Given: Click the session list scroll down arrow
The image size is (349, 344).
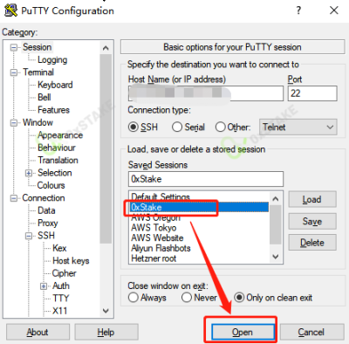Looking at the screenshot, I should [276, 257].
